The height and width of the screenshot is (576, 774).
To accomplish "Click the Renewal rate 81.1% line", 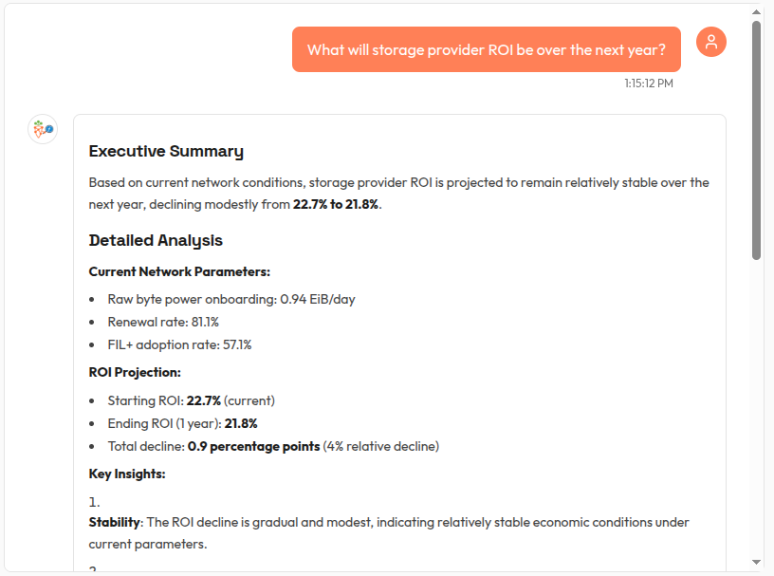I will coord(163,322).
